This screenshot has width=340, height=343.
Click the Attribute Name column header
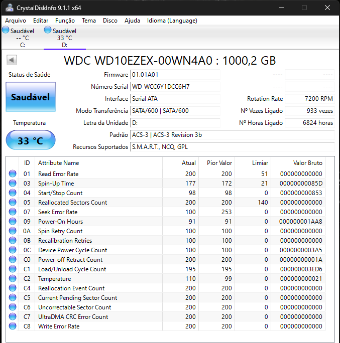(x=98, y=163)
